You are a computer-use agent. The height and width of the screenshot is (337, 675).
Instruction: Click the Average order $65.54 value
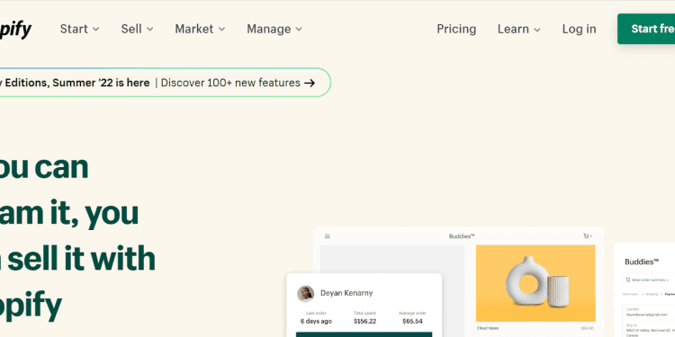tap(412, 321)
